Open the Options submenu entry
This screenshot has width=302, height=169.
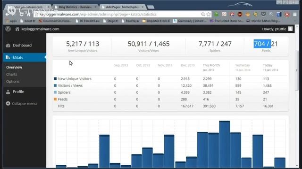coord(13,81)
